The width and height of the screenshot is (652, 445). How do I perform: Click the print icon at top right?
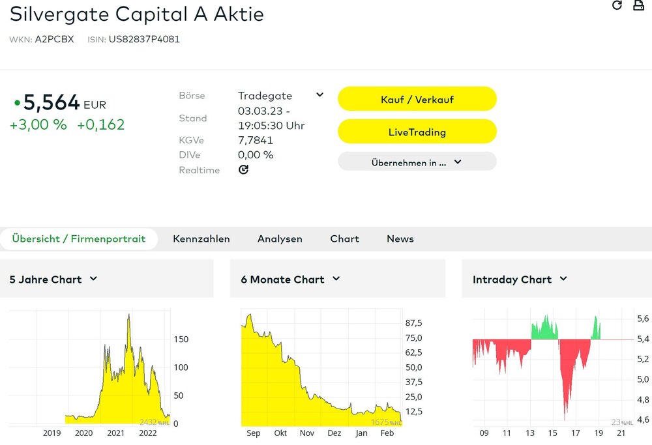(x=638, y=5)
